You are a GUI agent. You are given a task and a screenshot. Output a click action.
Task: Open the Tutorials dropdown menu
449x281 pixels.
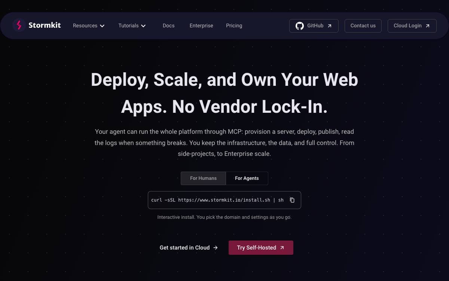(132, 25)
